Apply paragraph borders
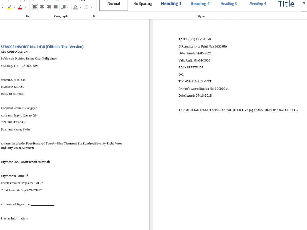 86,7
